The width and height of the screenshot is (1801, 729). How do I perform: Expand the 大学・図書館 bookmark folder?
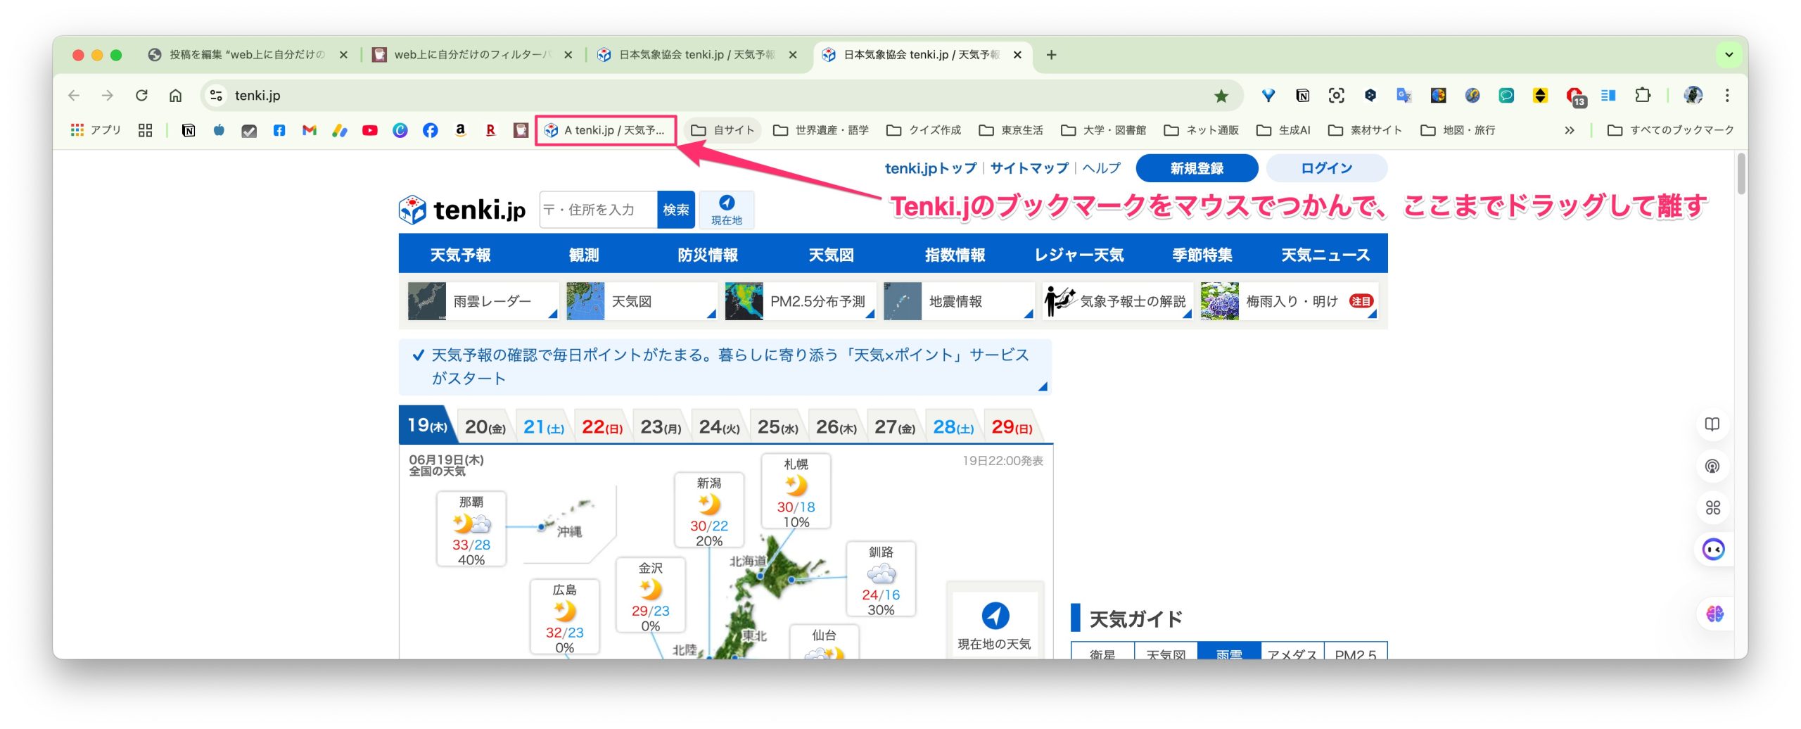[x=1104, y=130]
